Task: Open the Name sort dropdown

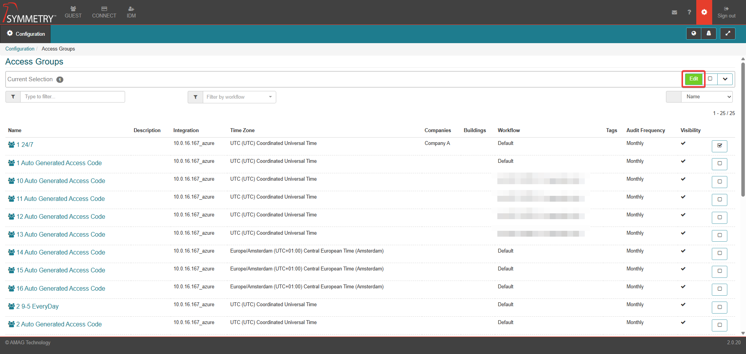Action: pos(707,97)
